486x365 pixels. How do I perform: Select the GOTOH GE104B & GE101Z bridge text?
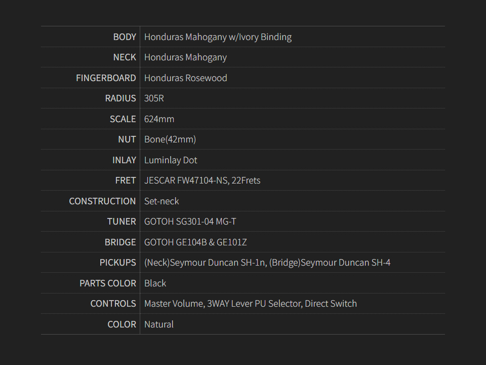(x=195, y=242)
